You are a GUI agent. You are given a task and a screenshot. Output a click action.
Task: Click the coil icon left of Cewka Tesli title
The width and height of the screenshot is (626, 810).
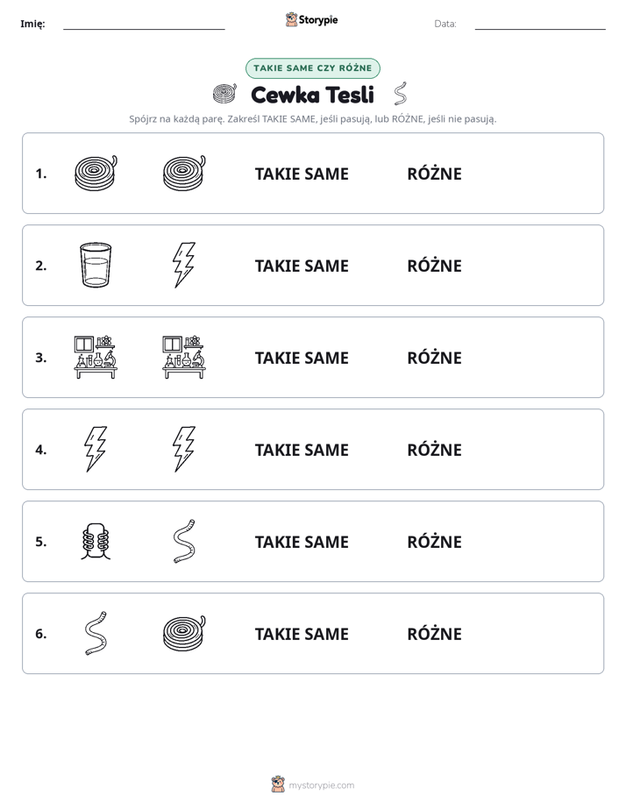(224, 94)
